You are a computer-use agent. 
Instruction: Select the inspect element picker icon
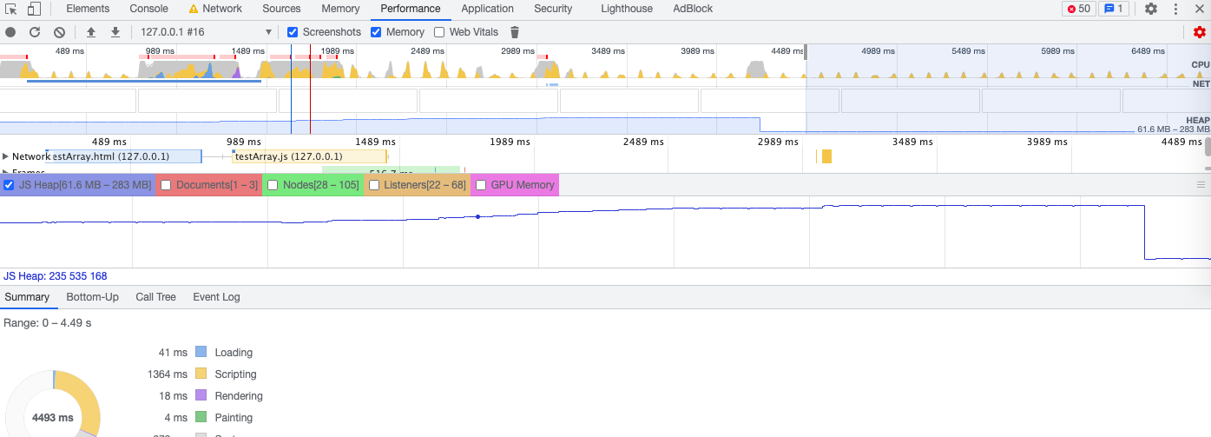point(11,9)
